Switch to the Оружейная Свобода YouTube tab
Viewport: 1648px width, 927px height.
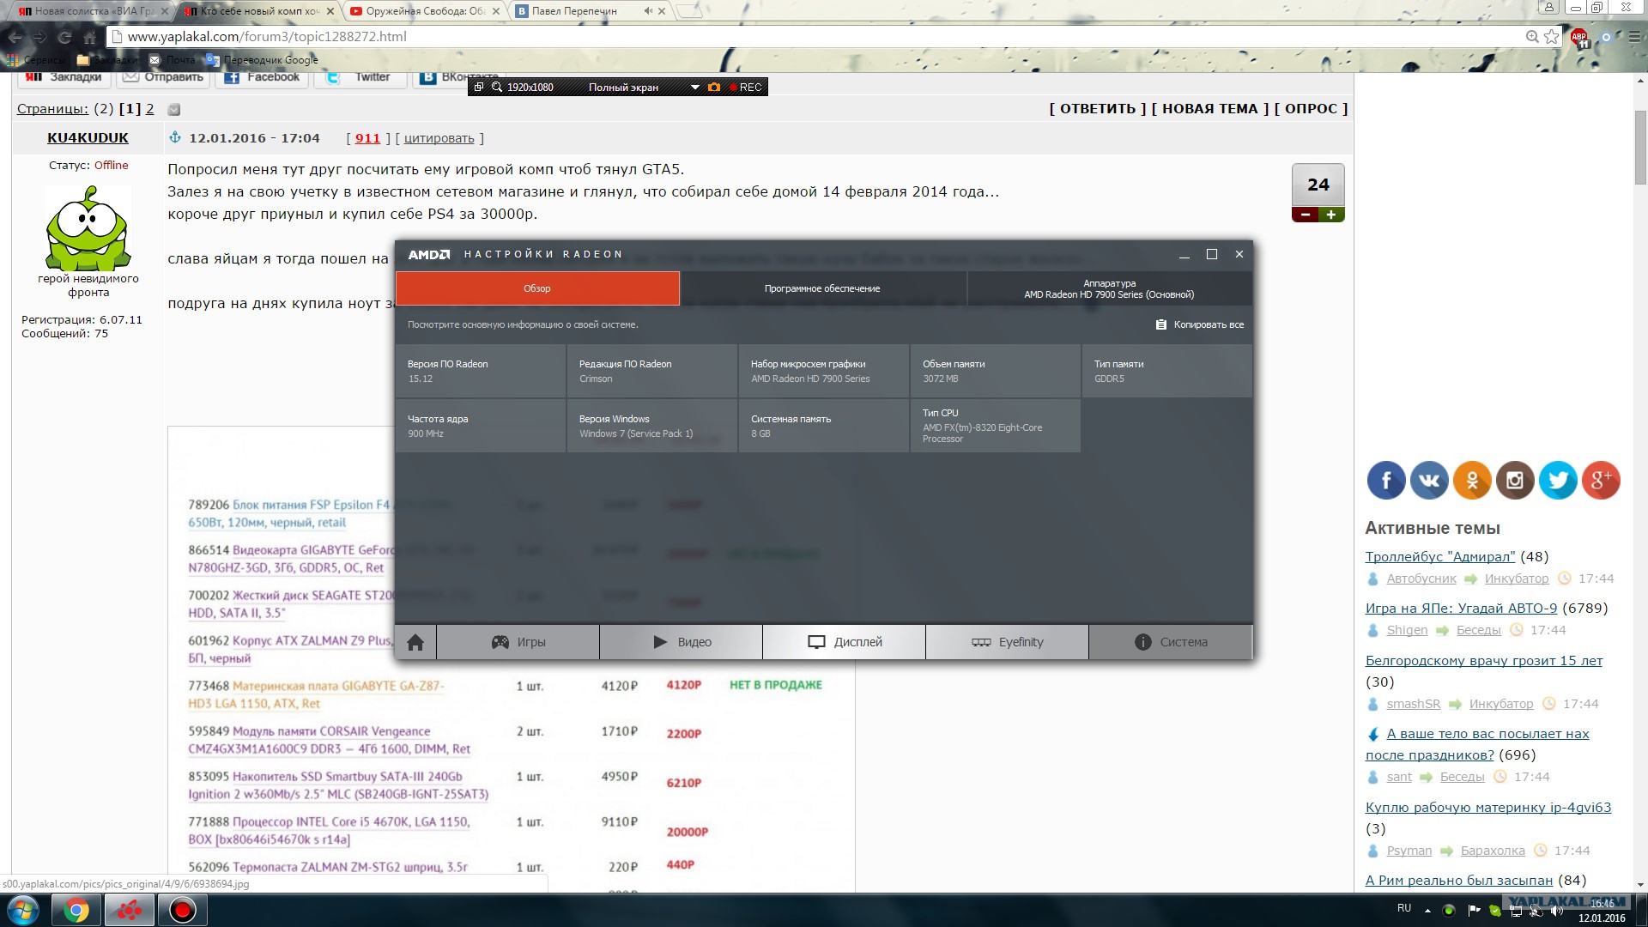coord(427,11)
